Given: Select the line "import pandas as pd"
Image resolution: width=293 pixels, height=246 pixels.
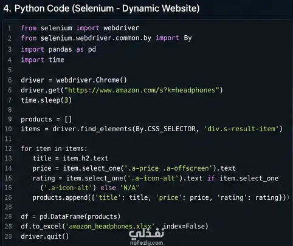Looking at the screenshot, I should [x=58, y=49].
